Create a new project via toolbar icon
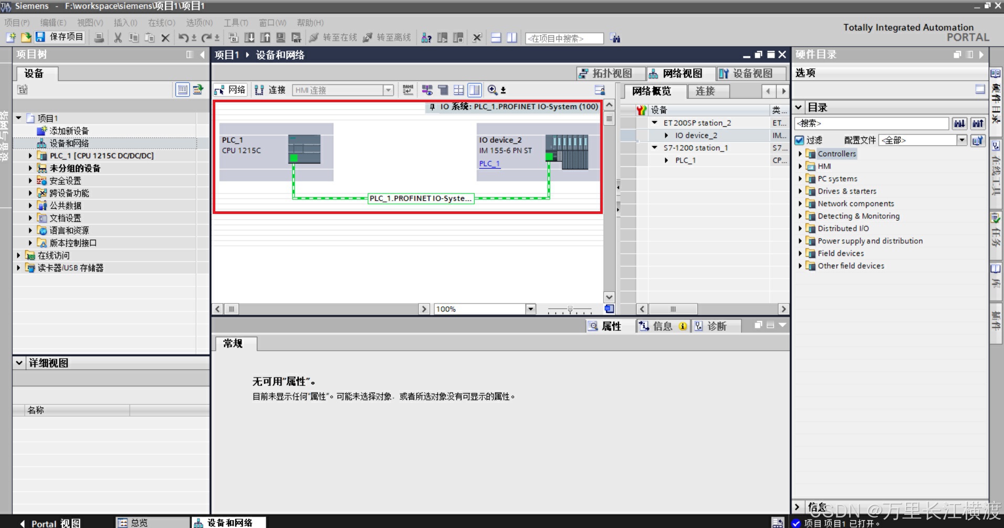1004x528 pixels. coord(11,37)
